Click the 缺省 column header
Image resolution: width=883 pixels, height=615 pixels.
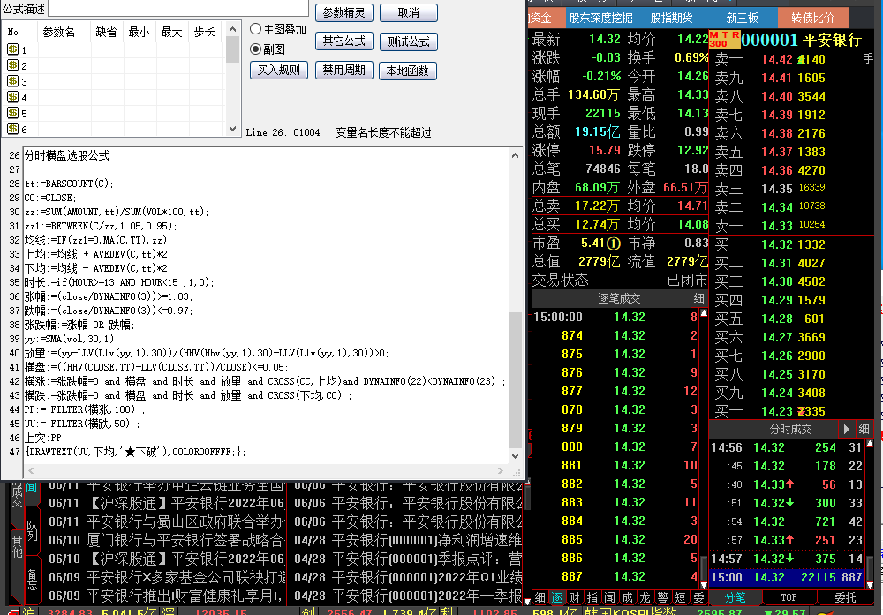[107, 32]
